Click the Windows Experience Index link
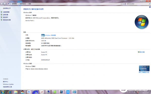 pyautogui.click(x=50, y=35)
